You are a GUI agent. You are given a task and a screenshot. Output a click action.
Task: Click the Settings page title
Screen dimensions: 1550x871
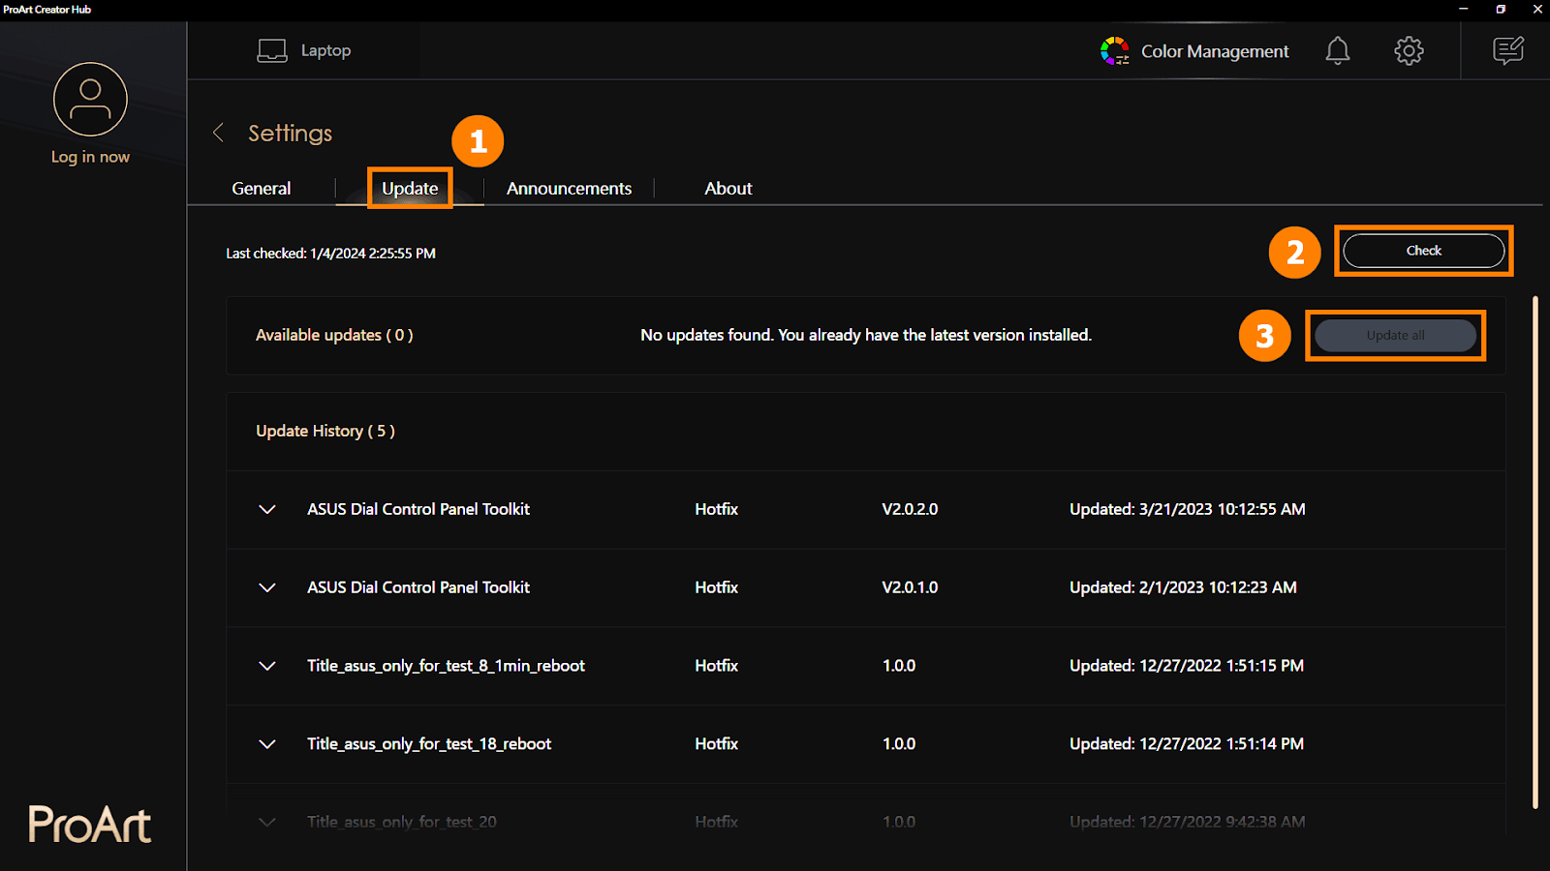tap(290, 133)
